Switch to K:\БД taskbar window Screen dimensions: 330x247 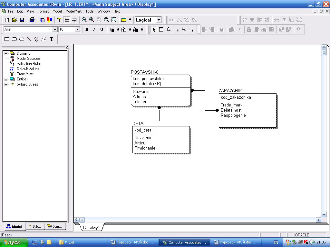click(82, 242)
